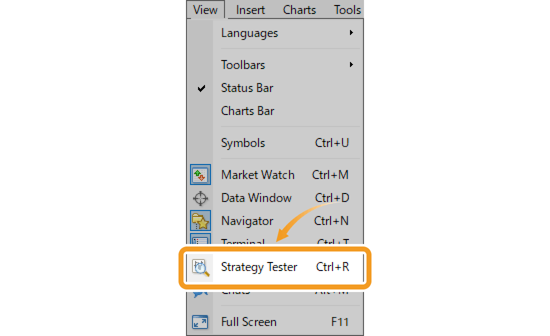Toggle Full Screen mode
Image resolution: width=550 pixels, height=336 pixels.
tap(248, 322)
